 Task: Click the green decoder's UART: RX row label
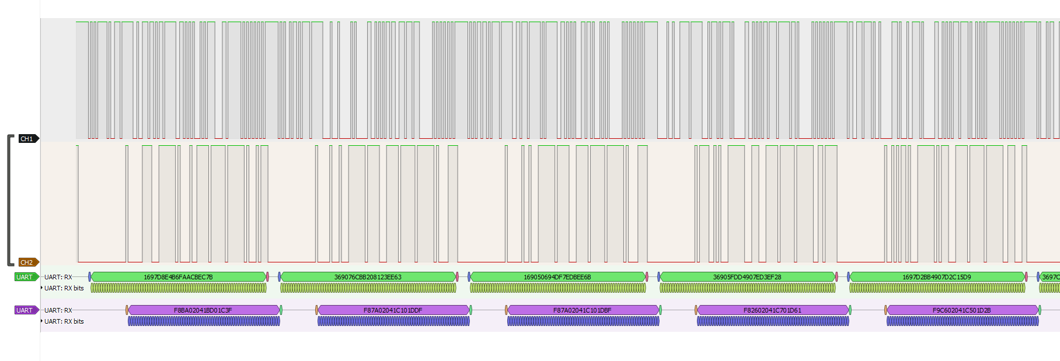(x=58, y=277)
